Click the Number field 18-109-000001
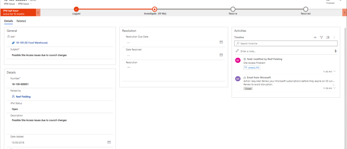347x149 pixels. [x=20, y=84]
